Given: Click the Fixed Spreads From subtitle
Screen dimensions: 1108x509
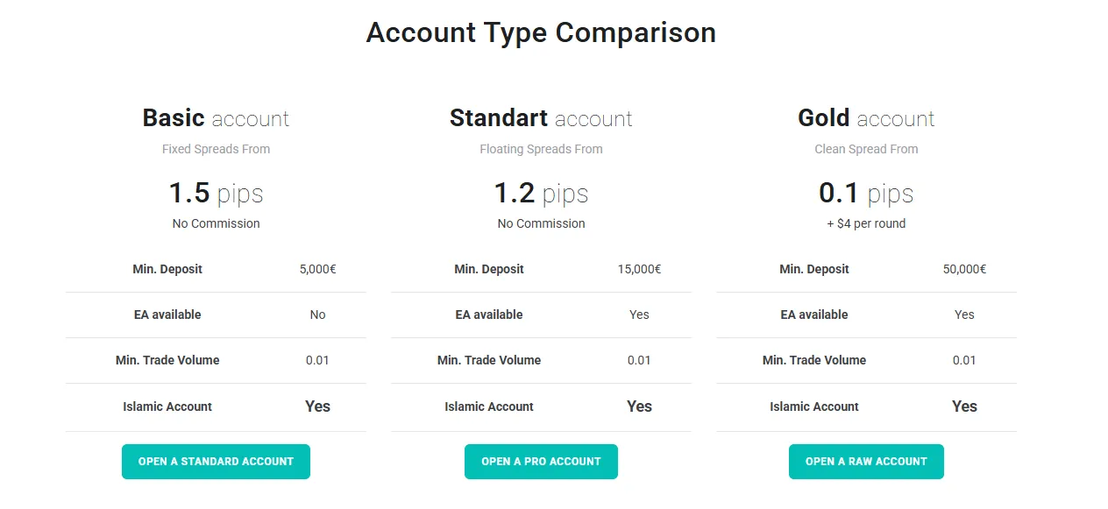Looking at the screenshot, I should click(x=216, y=149).
